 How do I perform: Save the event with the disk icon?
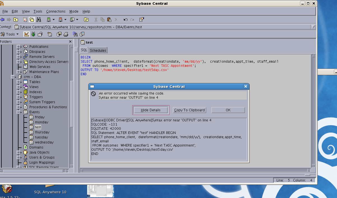click(x=59, y=34)
